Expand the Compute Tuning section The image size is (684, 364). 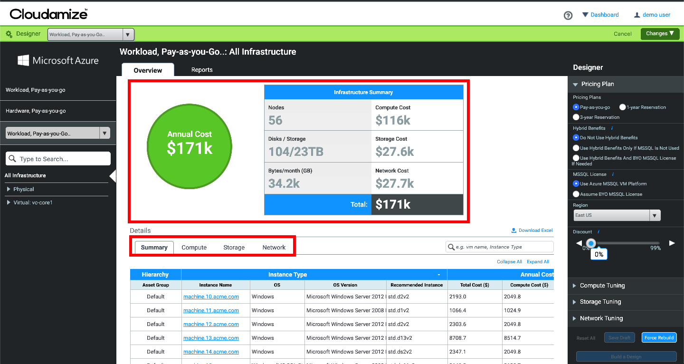[x=602, y=286]
